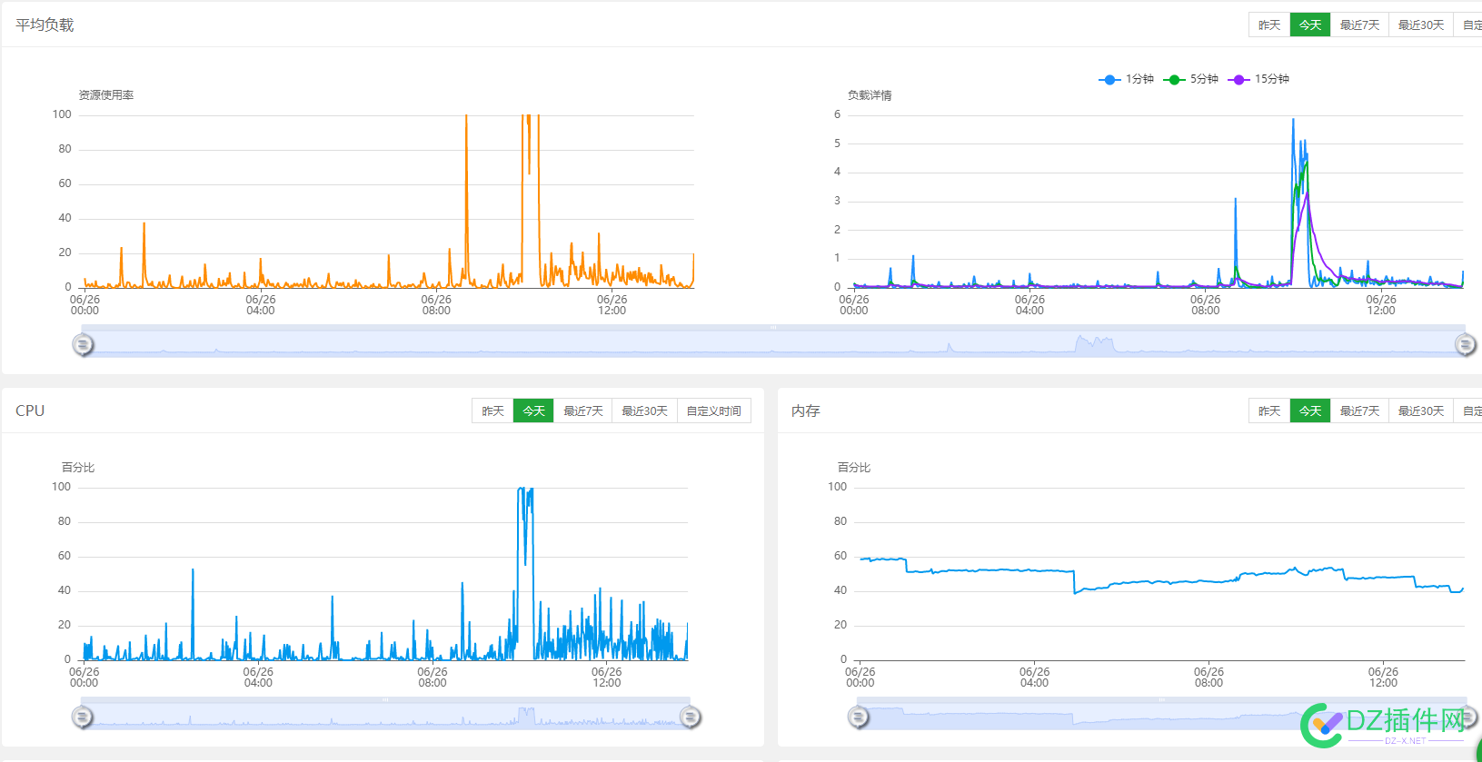Choose 最近7天 in the 平均负载 panel
This screenshot has width=1482, height=762.
point(1359,25)
